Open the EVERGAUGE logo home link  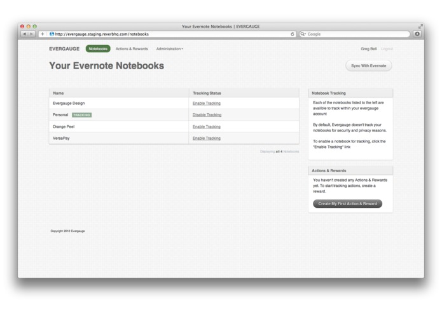[64, 49]
